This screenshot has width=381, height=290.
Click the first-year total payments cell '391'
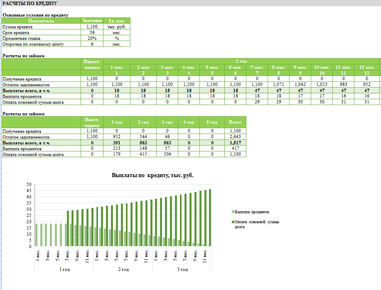(117, 143)
